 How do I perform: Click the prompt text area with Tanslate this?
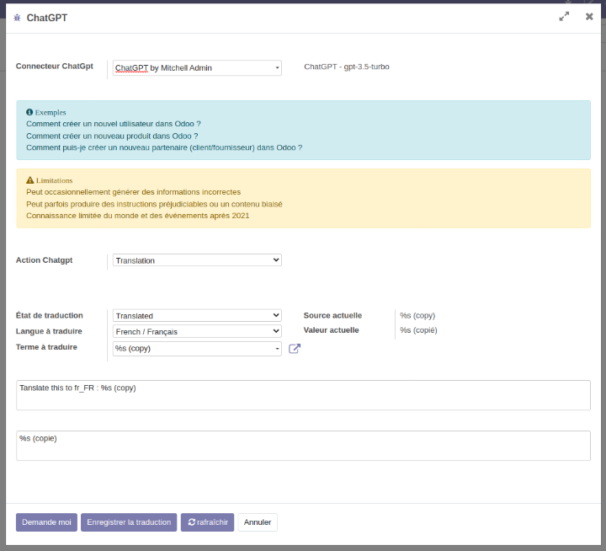pos(303,395)
